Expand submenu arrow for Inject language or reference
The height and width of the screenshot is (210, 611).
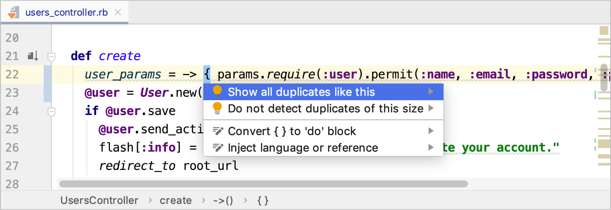tap(431, 148)
